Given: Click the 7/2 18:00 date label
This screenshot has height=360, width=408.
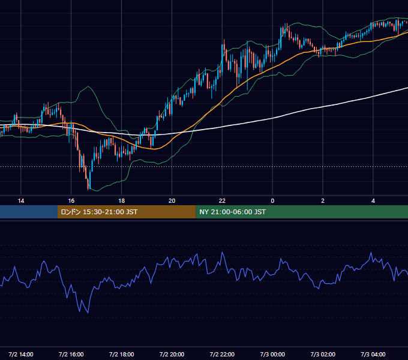Looking at the screenshot, I should (122, 354).
